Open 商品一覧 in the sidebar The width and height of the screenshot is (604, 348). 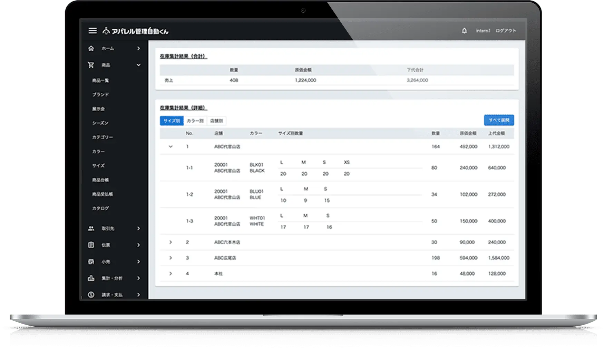100,80
